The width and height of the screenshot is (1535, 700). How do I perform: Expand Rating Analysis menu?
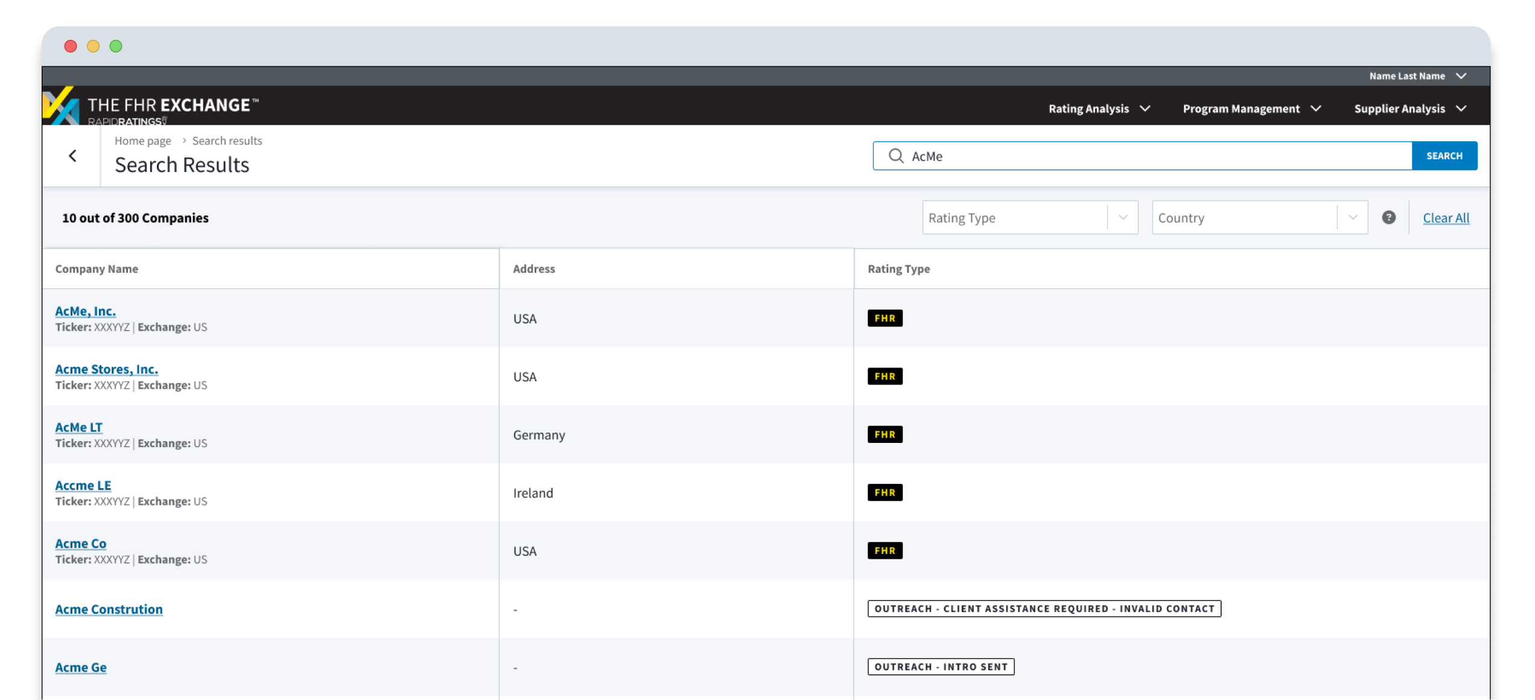(1099, 109)
